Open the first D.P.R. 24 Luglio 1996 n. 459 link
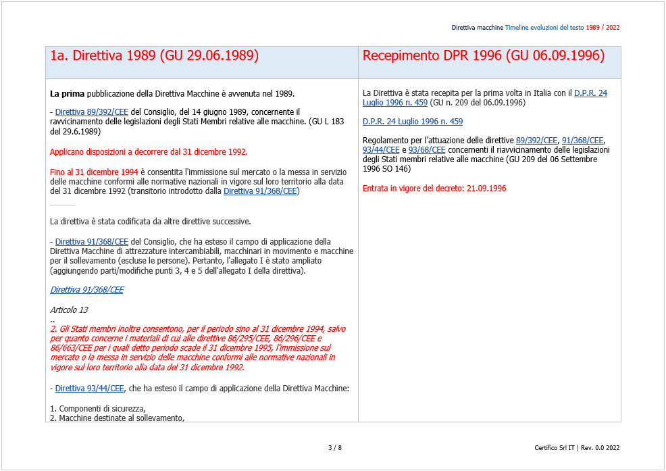Viewport: 666px width, 471px height. click(x=590, y=93)
